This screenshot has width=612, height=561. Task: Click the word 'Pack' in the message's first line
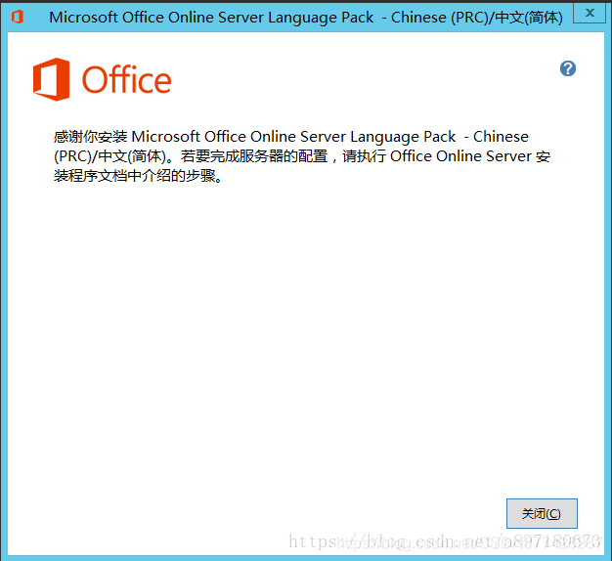coord(440,137)
